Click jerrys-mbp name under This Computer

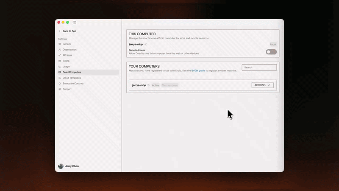click(x=136, y=44)
